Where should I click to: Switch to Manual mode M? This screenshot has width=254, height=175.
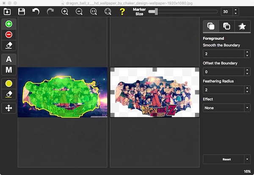[9, 70]
